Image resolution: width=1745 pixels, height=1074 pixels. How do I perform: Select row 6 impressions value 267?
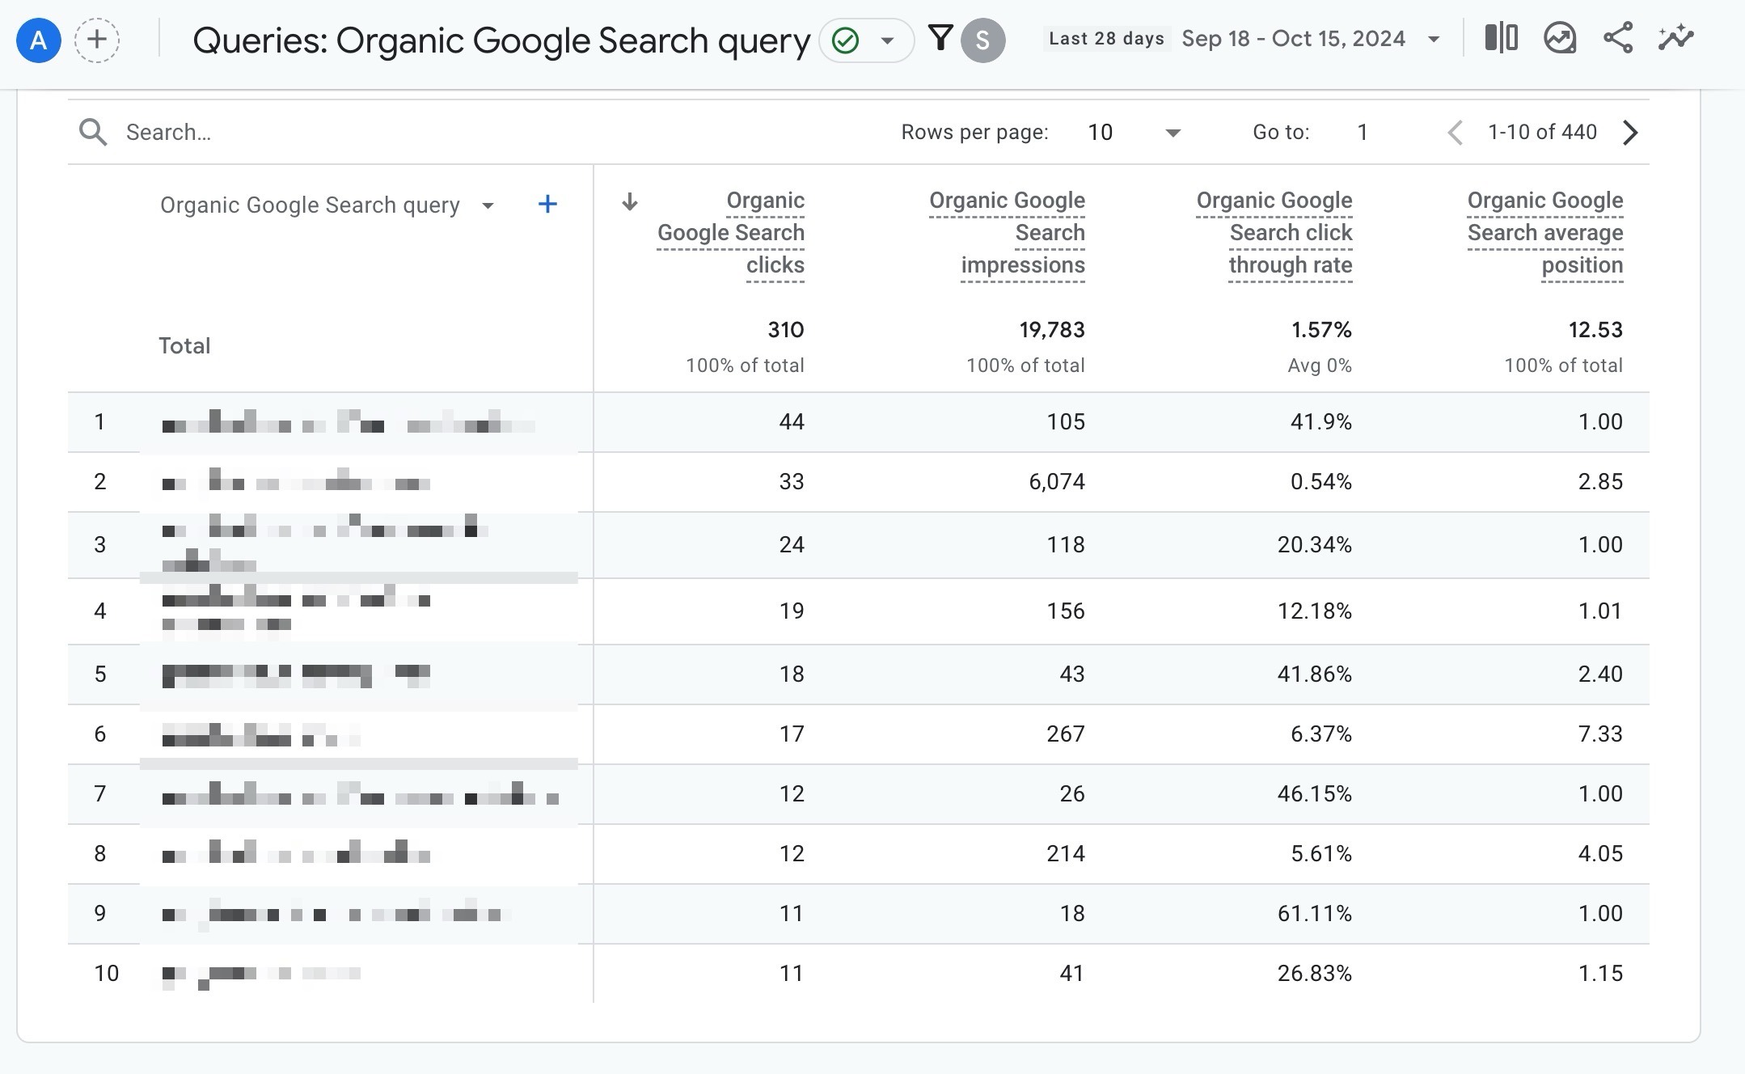[x=1066, y=734]
